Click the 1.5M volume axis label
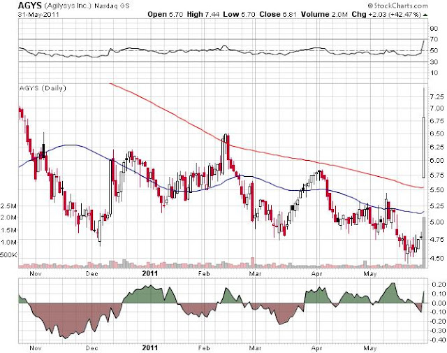 (x=9, y=230)
